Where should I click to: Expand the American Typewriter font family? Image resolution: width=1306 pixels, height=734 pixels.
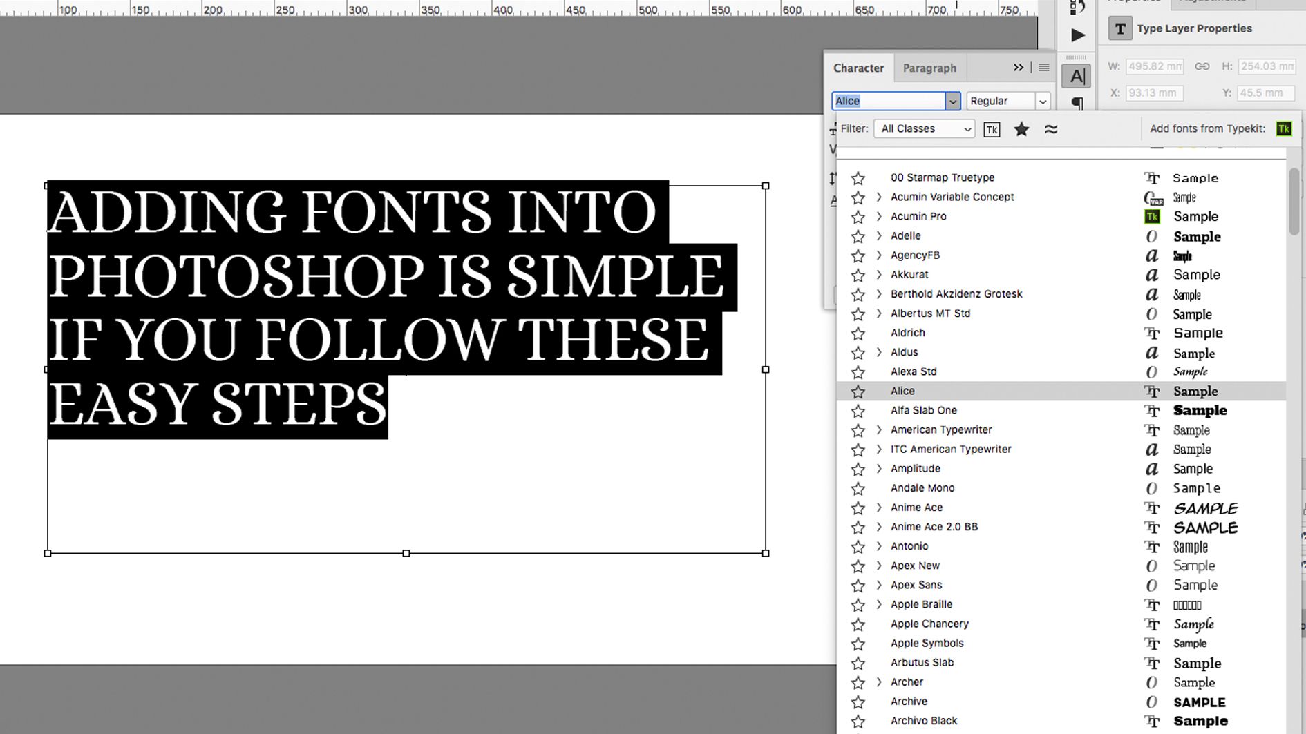click(878, 429)
